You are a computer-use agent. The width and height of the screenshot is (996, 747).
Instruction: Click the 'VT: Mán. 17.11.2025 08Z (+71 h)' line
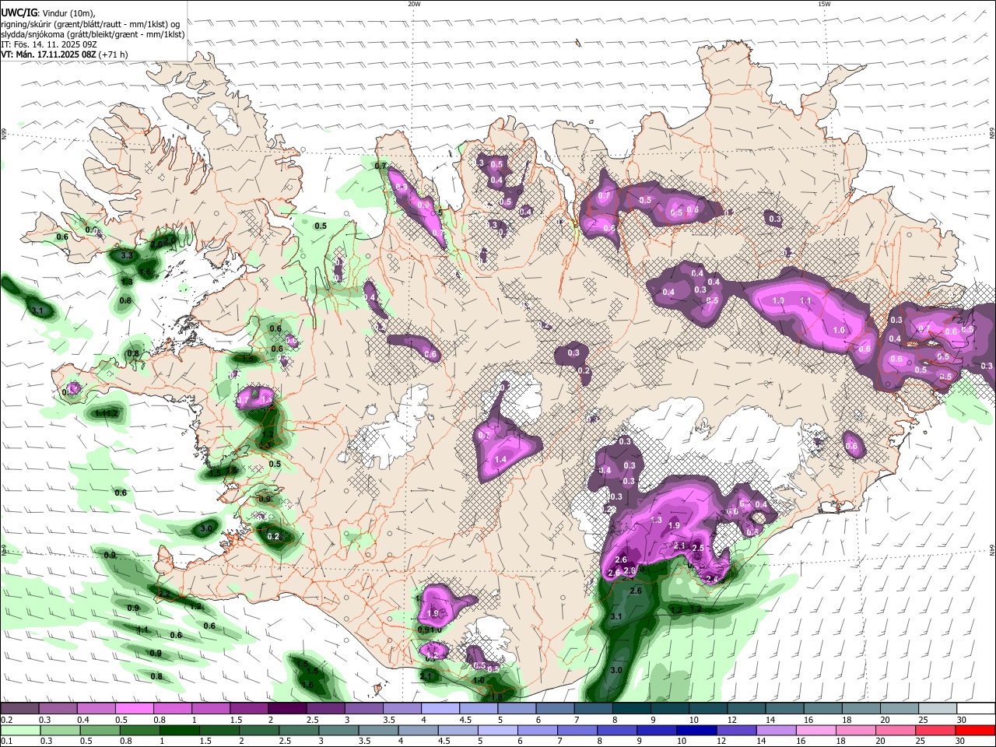point(65,54)
